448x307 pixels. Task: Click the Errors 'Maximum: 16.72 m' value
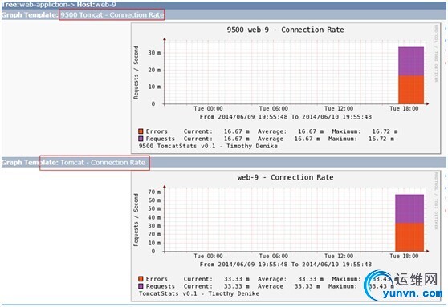click(x=365, y=131)
